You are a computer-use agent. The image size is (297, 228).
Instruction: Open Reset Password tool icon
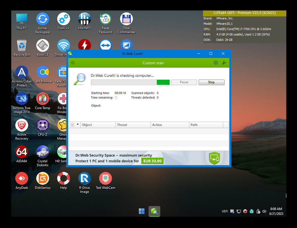pos(105,23)
